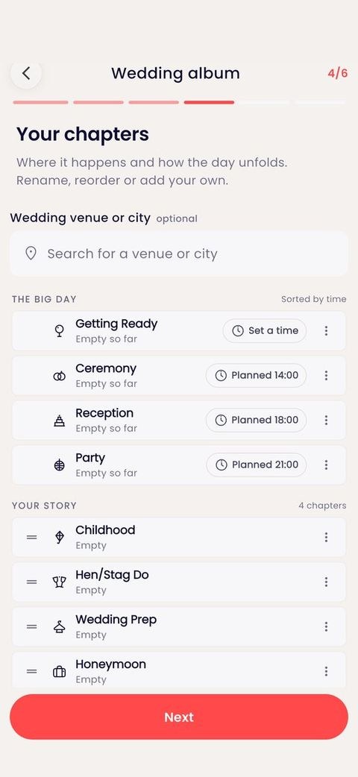Continue with the Next button
The height and width of the screenshot is (777, 358).
178,717
